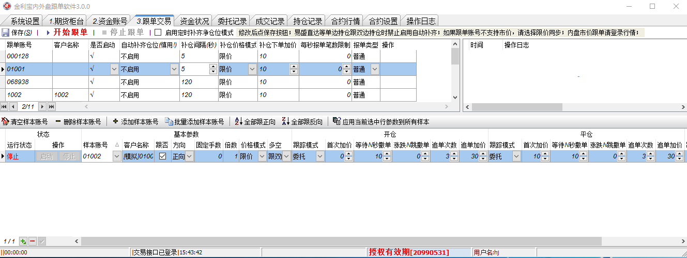Click the 应用当前选中行参数到所有样本 icon

(x=337, y=122)
